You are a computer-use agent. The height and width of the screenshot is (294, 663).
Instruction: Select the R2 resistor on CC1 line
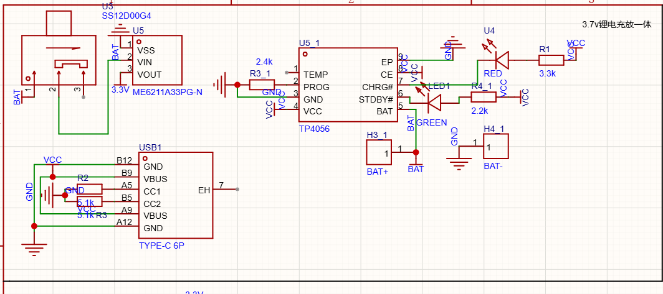point(89,190)
